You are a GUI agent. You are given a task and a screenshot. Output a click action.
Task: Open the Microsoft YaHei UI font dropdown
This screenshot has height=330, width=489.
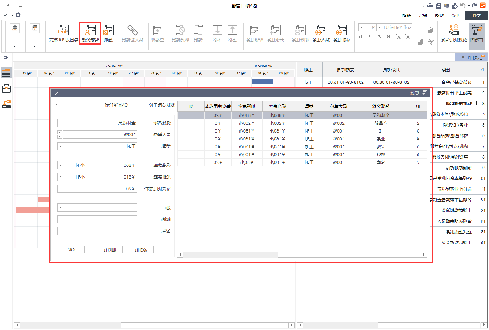(379, 27)
